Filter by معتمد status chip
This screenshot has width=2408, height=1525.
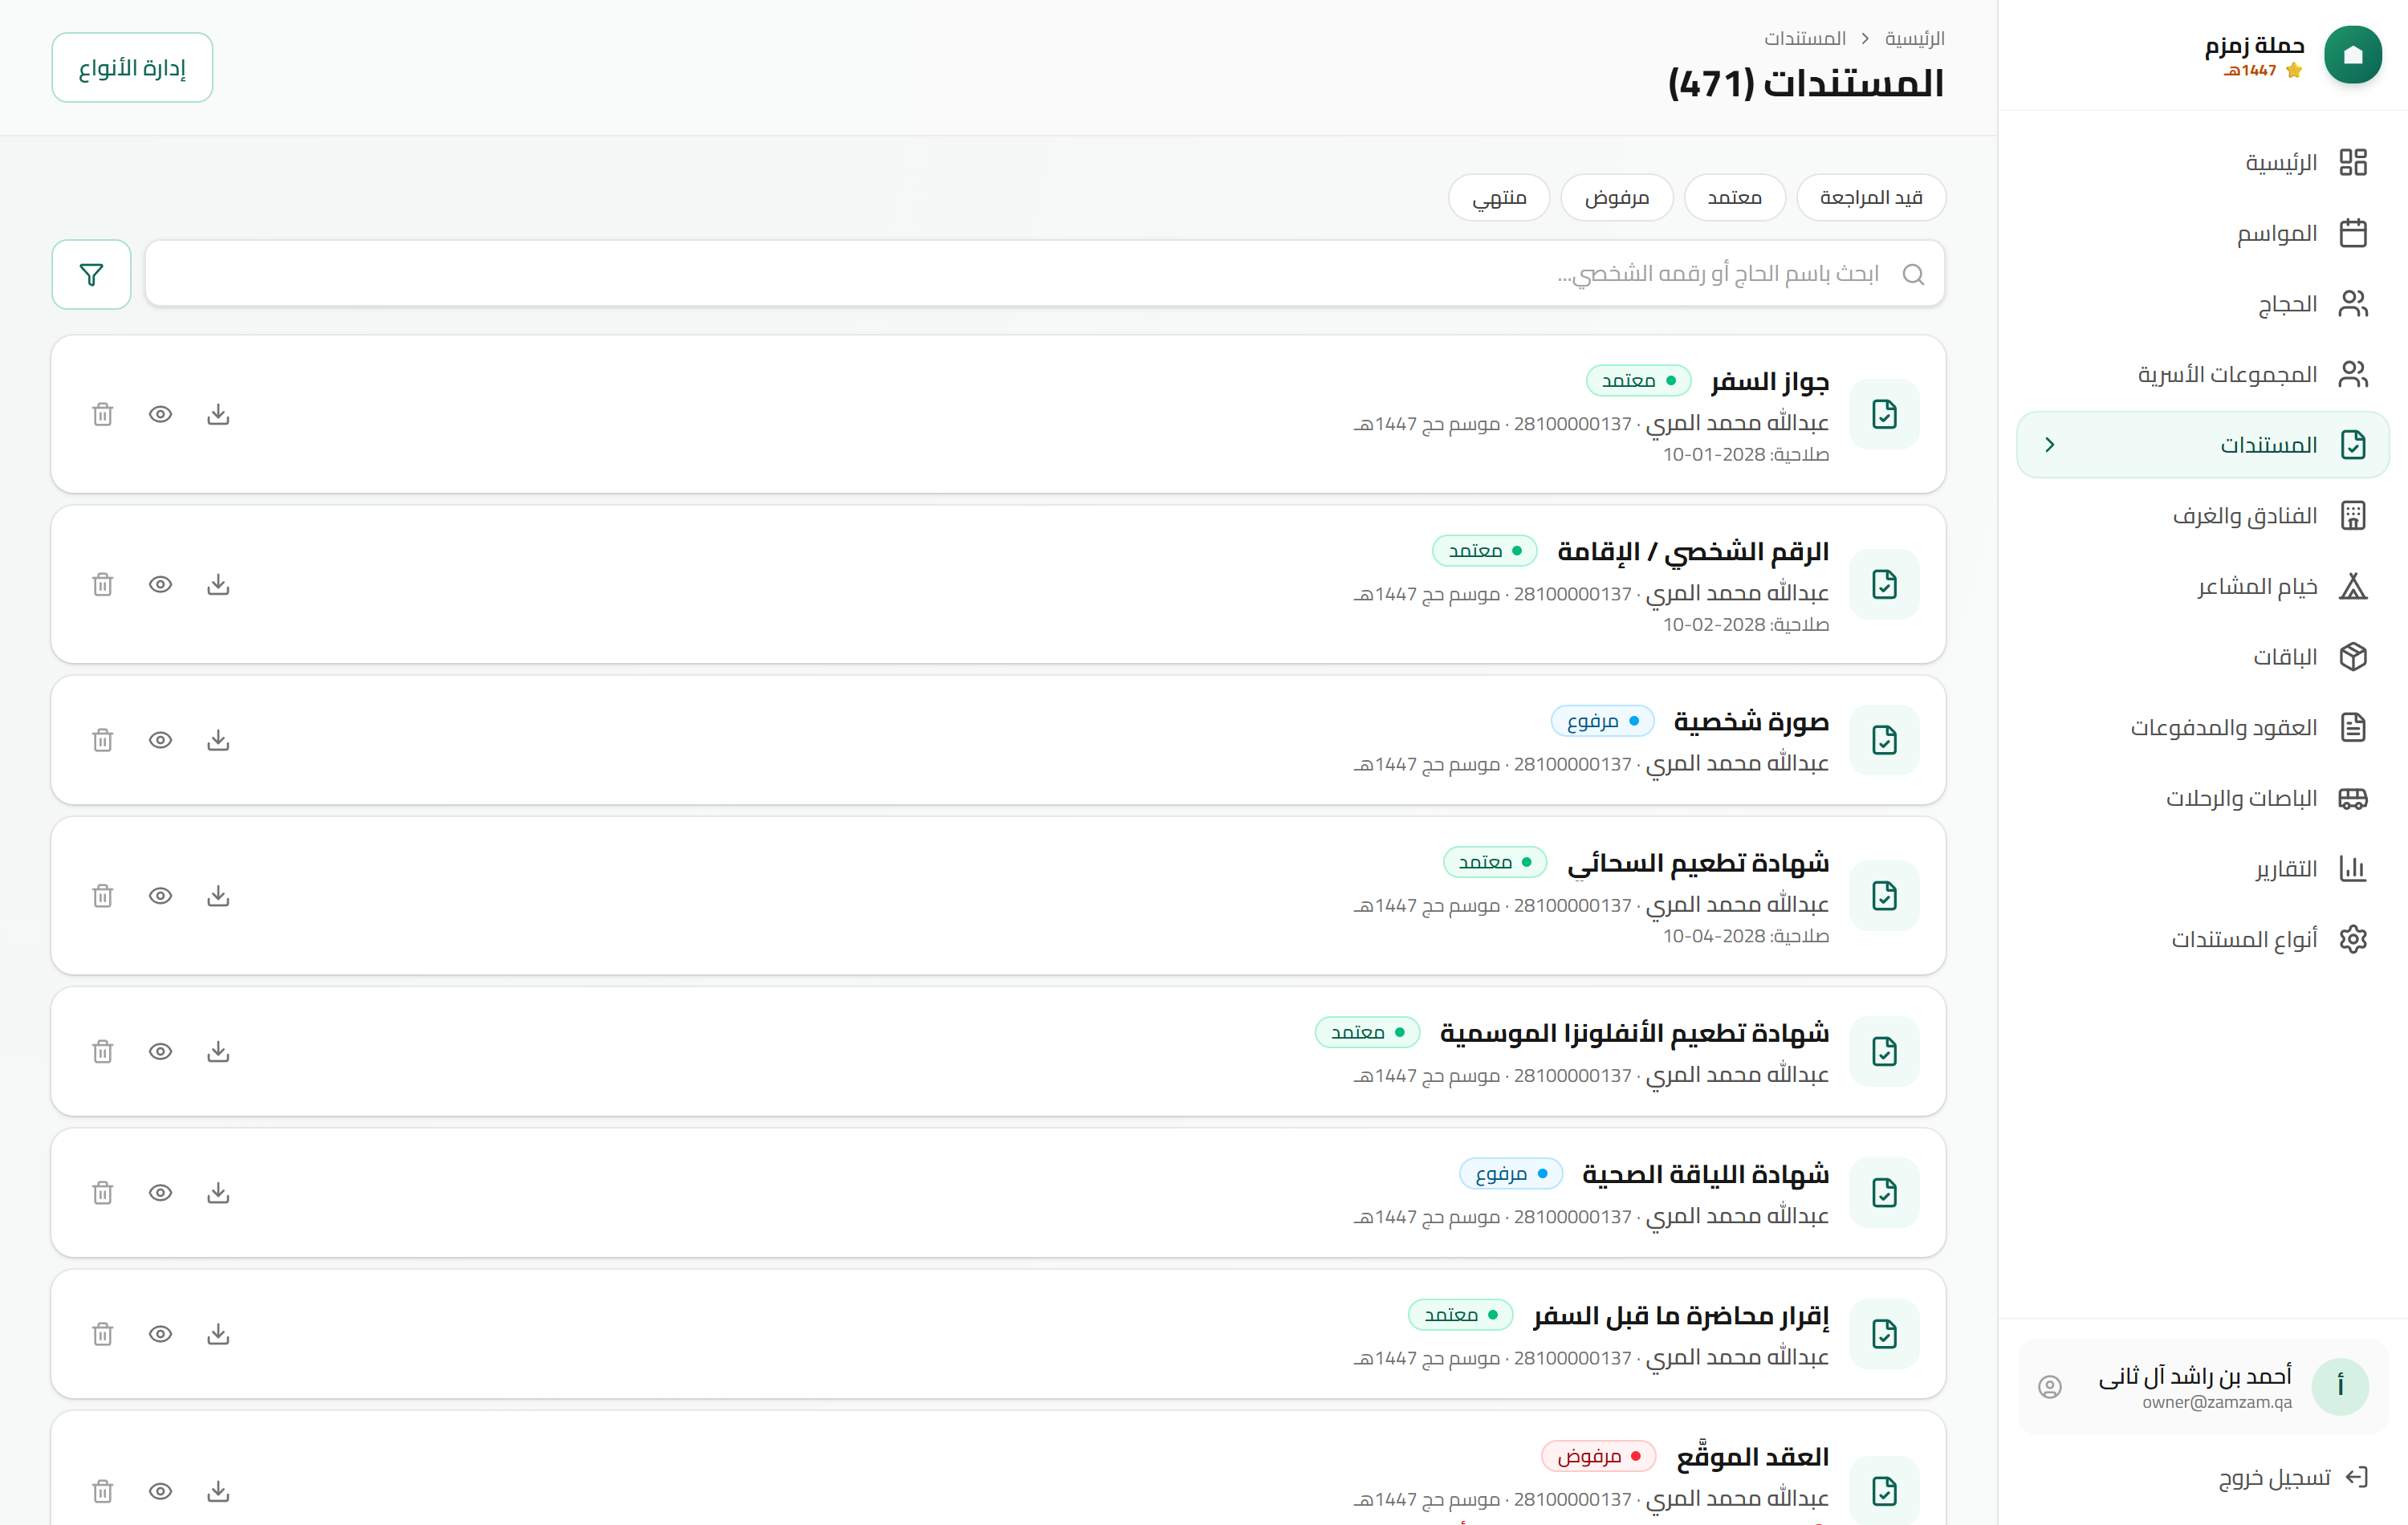(x=1734, y=198)
